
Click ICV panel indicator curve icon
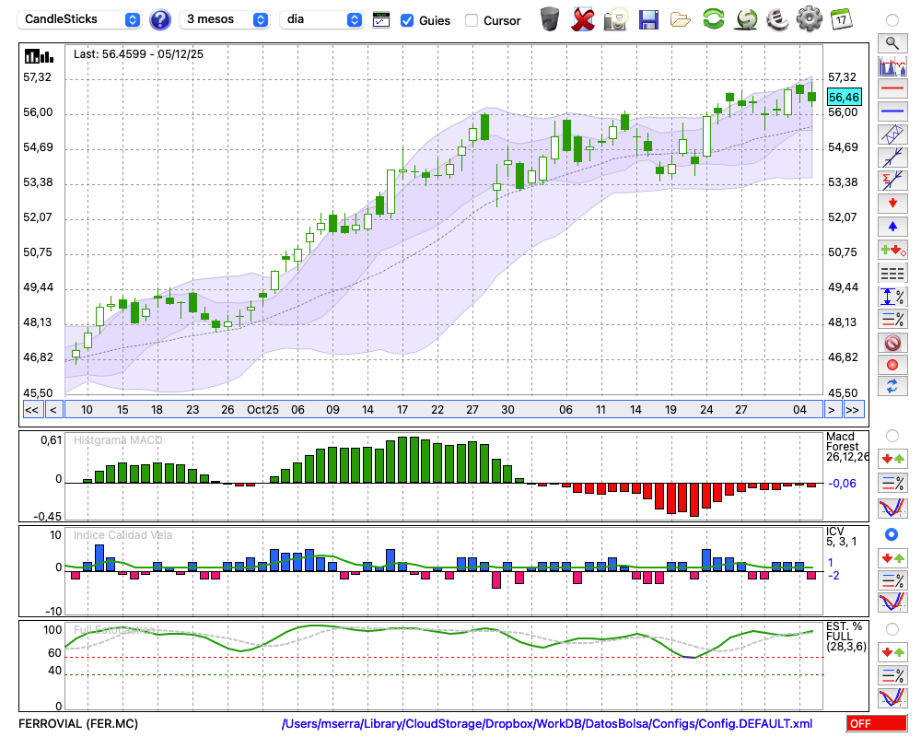[892, 602]
